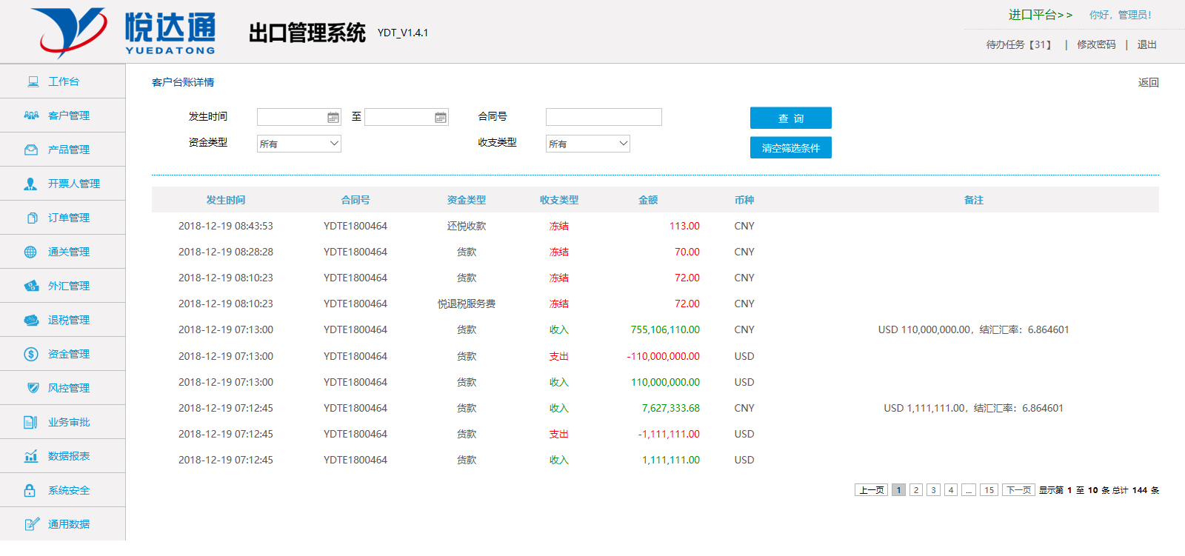
Task: Open the start date calendar picker
Action: pyautogui.click(x=333, y=118)
